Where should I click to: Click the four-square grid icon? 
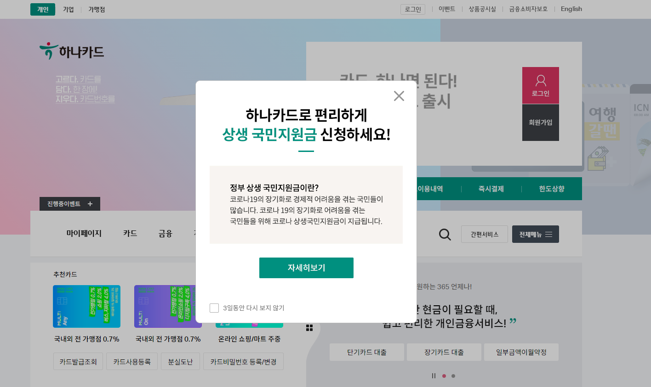(309, 328)
